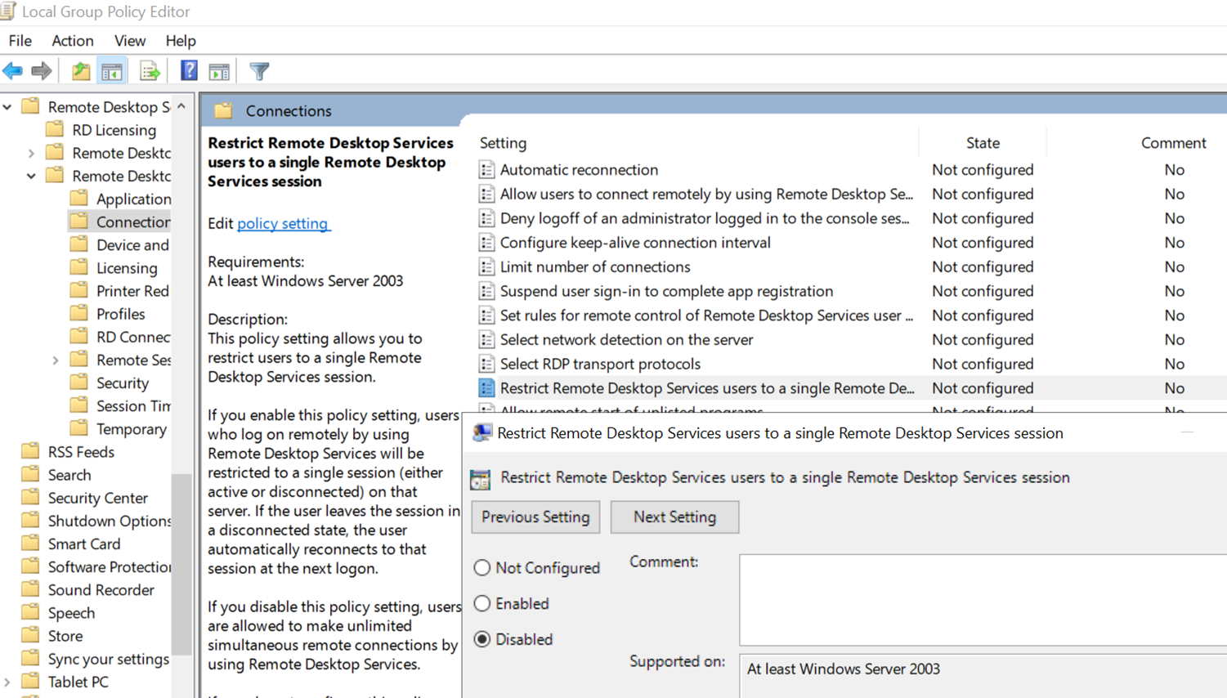Select Suspend user sign-in setting row
The image size is (1227, 698).
(666, 291)
